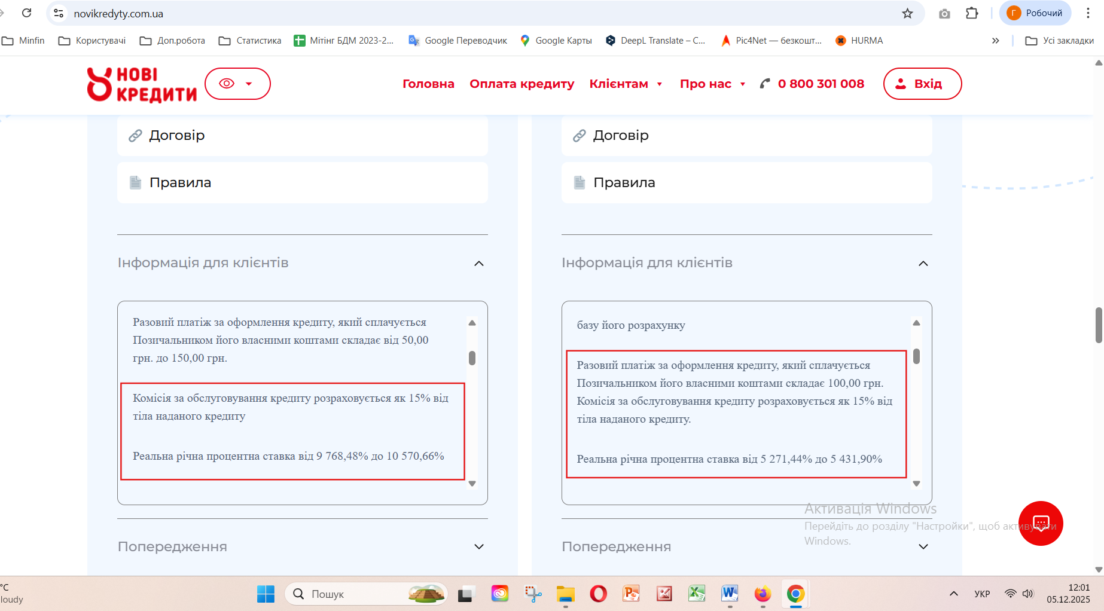Image resolution: width=1104 pixels, height=611 pixels.
Task: Bookmark this page with the star icon
Action: click(x=907, y=13)
